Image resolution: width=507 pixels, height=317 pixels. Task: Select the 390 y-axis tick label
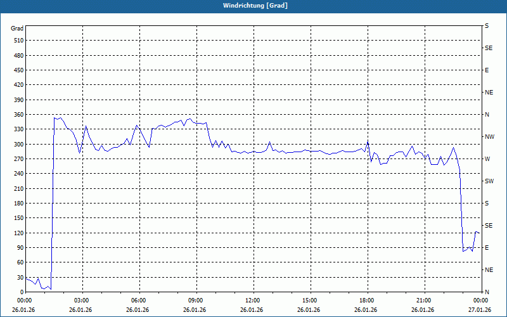coord(19,100)
